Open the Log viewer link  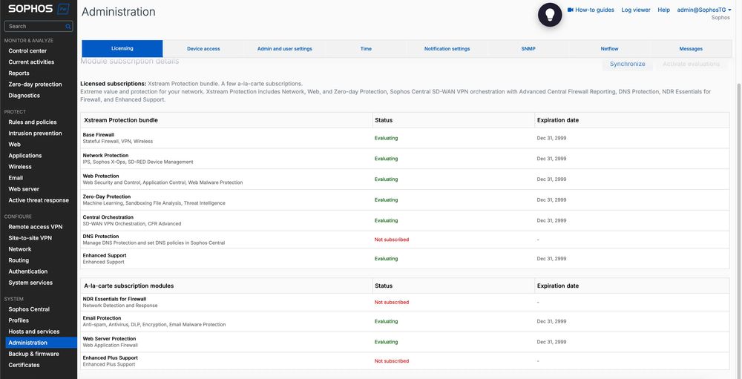[636, 10]
